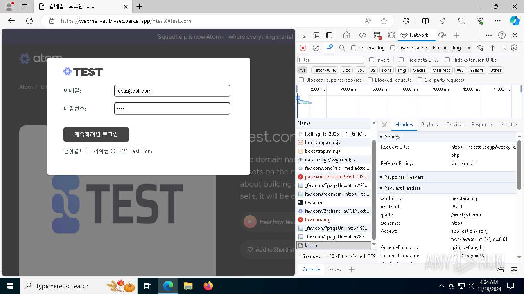Screen dimensions: 524x294
Task: Open Customize and control DevTools menu
Action: click(489, 35)
